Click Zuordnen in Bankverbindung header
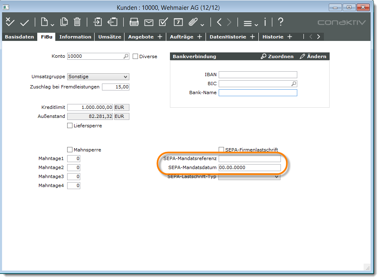 [x=277, y=56]
